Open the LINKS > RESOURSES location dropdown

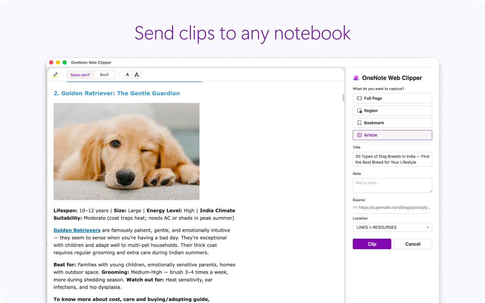(392, 227)
